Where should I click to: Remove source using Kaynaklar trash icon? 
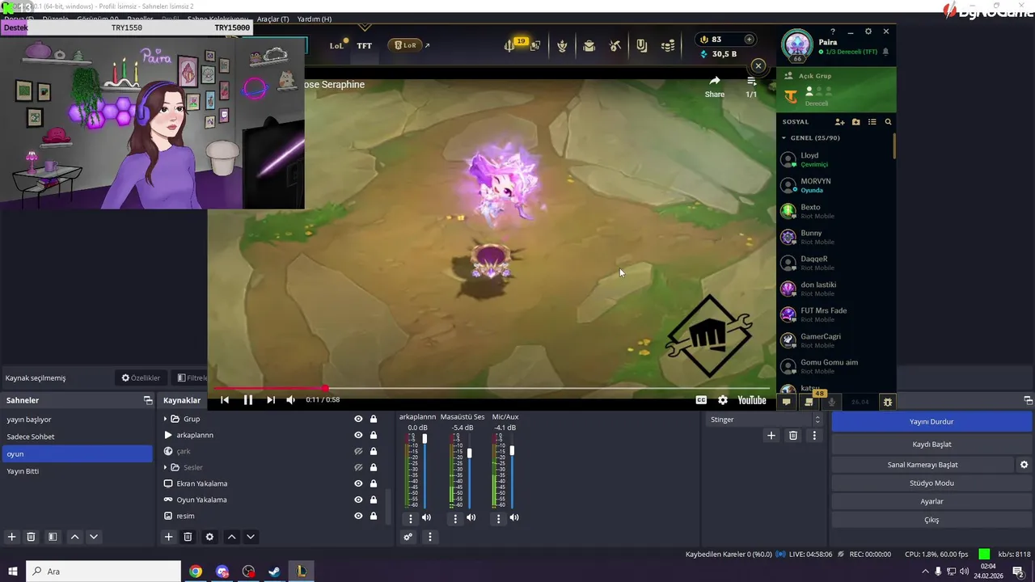[188, 537]
